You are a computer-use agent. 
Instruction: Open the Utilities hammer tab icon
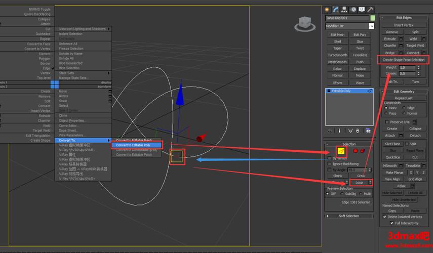pyautogui.click(x=370, y=9)
